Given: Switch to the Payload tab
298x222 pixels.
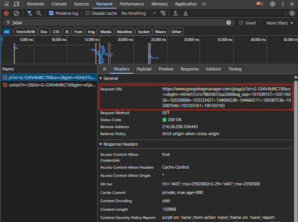Looking at the screenshot, I should tap(144, 69).
